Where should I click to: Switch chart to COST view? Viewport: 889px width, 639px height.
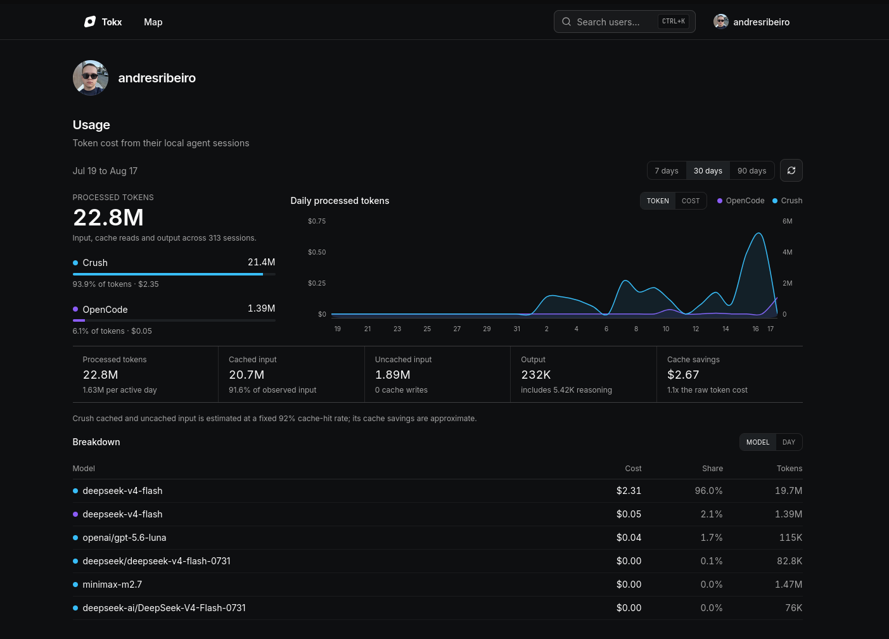691,201
